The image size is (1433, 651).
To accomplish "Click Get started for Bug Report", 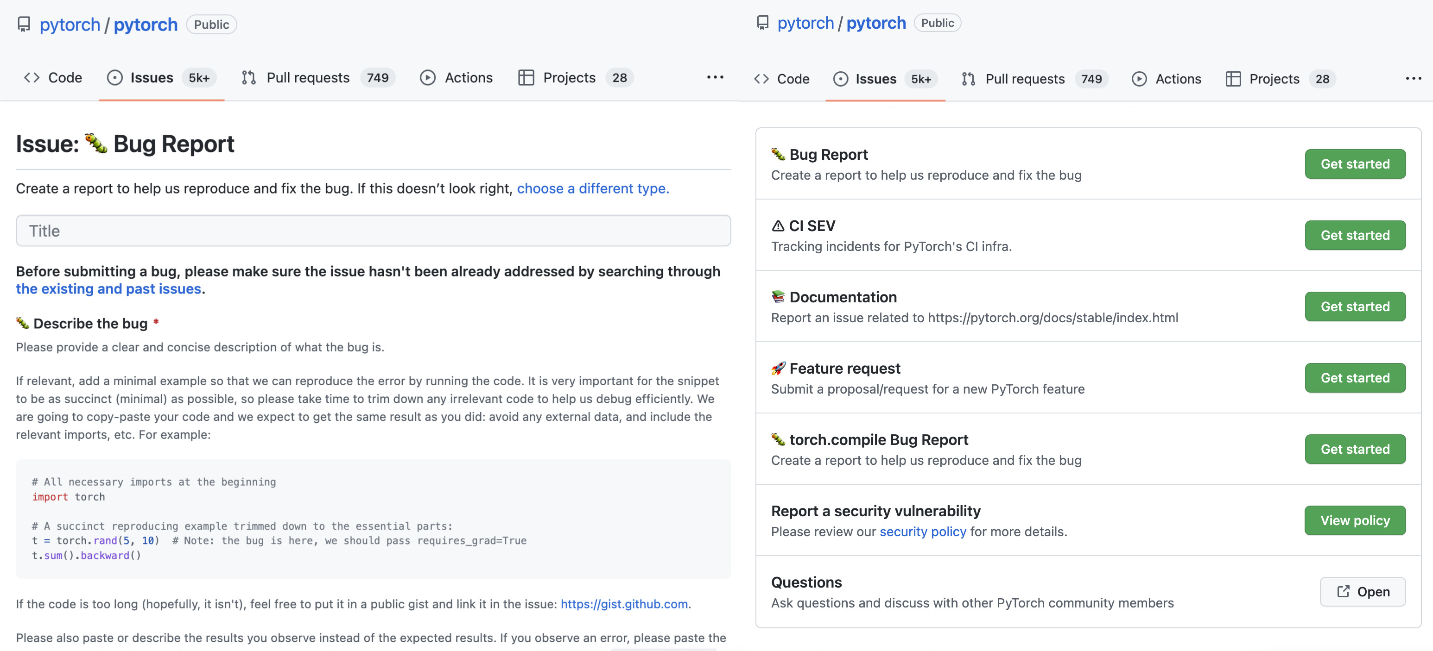I will pyautogui.click(x=1355, y=164).
